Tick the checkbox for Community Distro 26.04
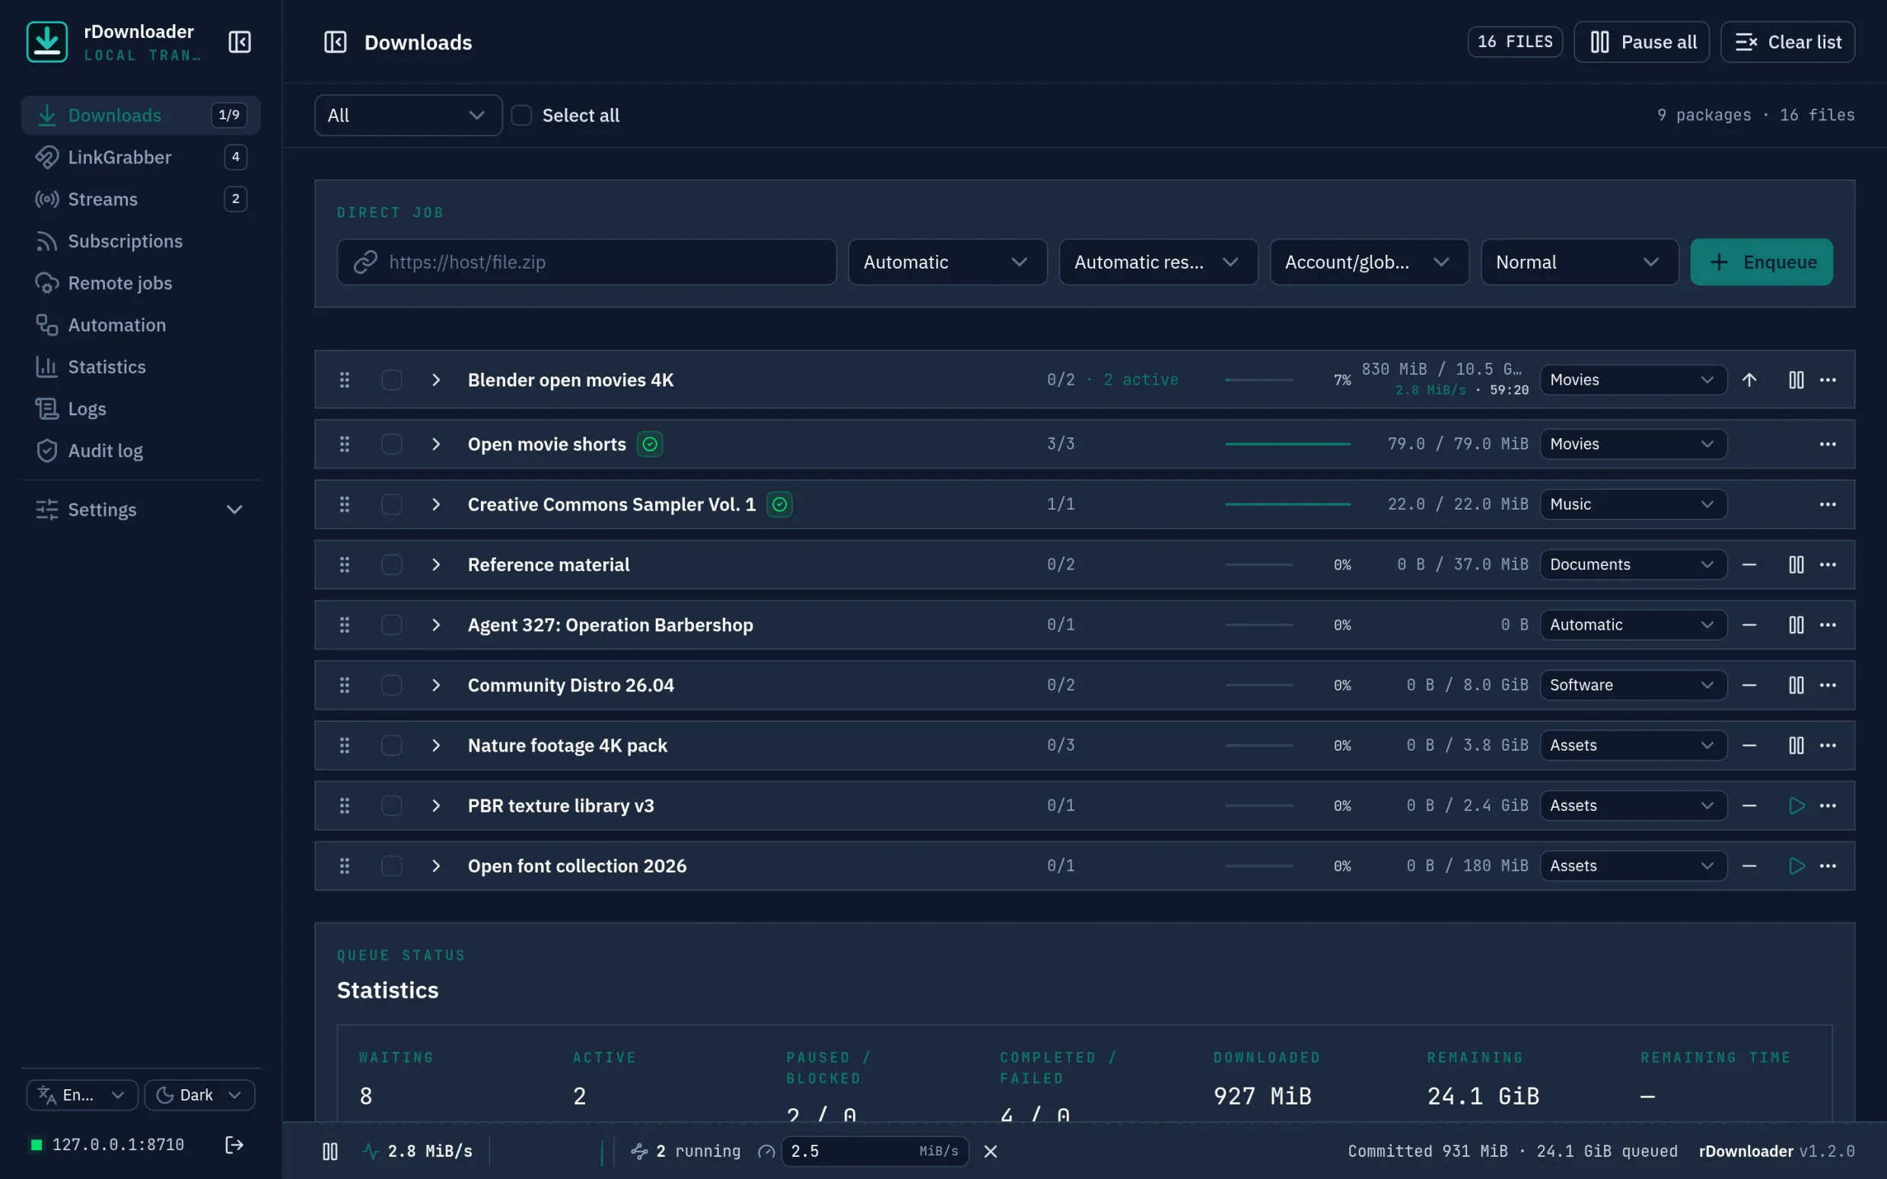 [x=391, y=685]
